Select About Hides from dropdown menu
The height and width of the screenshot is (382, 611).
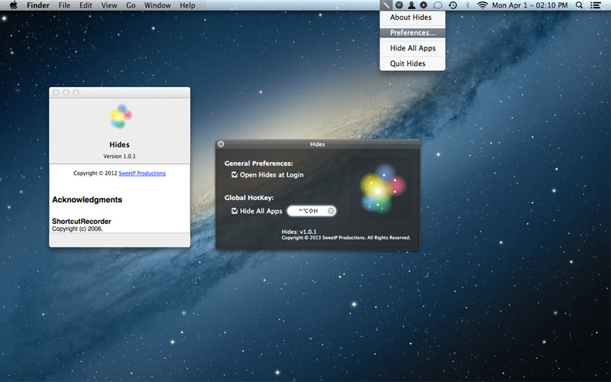click(x=412, y=18)
